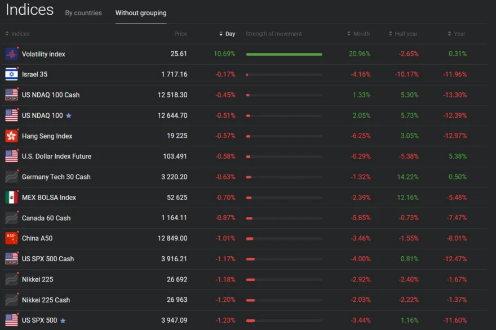Viewport: 496px width, 330px height.
Task: Sort the table by Month column
Action: point(358,34)
